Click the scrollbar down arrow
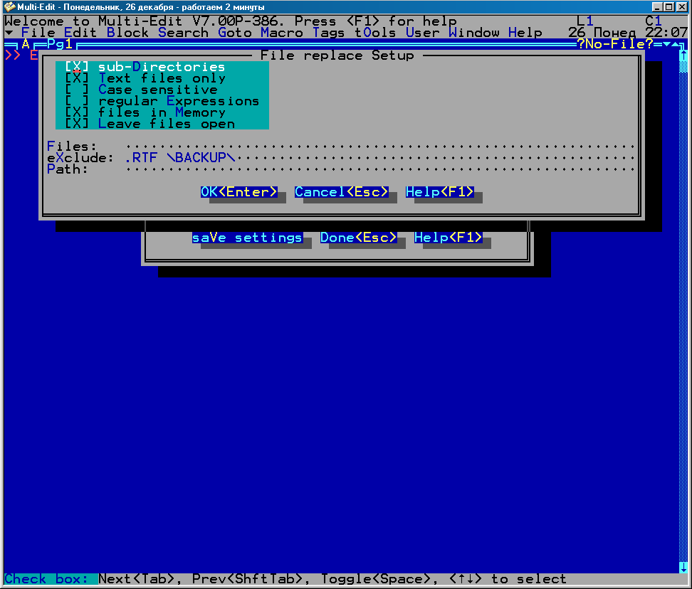The height and width of the screenshot is (589, 692). [683, 567]
